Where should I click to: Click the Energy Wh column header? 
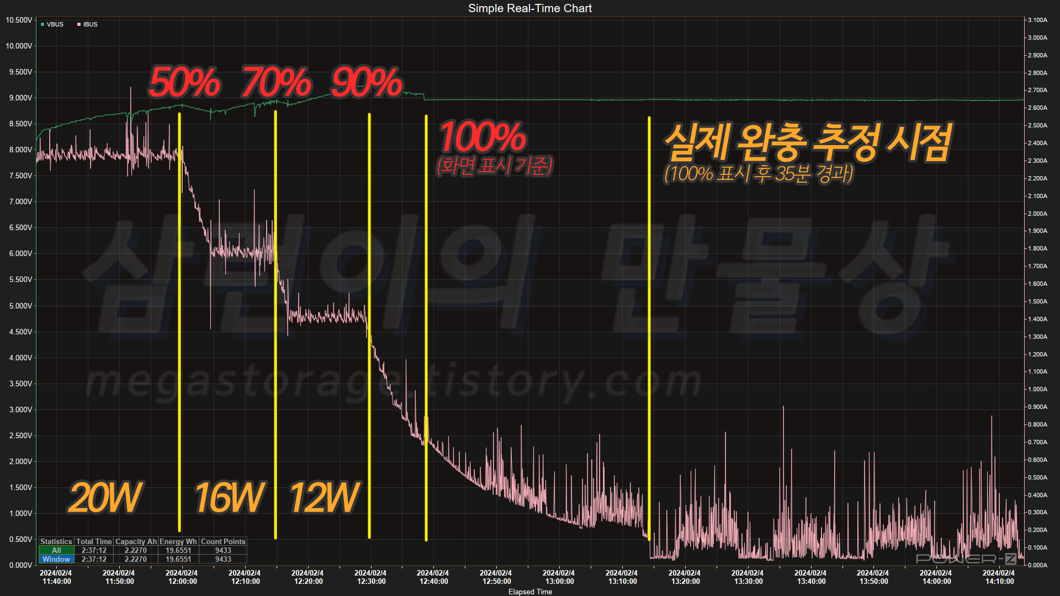tap(178, 541)
